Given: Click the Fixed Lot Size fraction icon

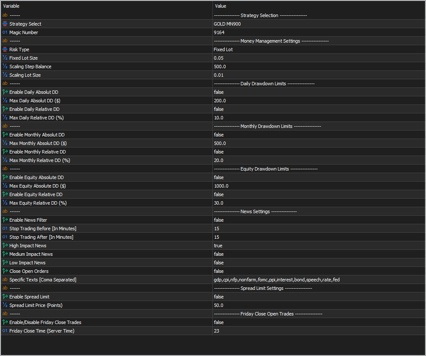Looking at the screenshot, I should pyautogui.click(x=5, y=58).
